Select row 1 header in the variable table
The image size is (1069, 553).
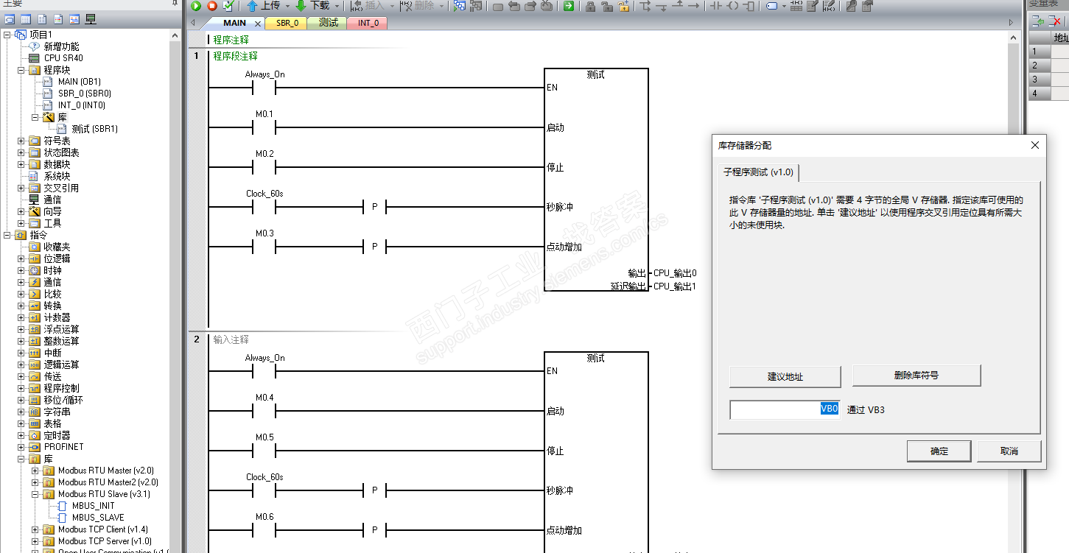point(1039,52)
